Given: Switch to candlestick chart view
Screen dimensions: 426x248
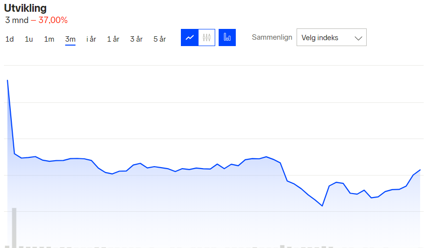Looking at the screenshot, I should [207, 38].
